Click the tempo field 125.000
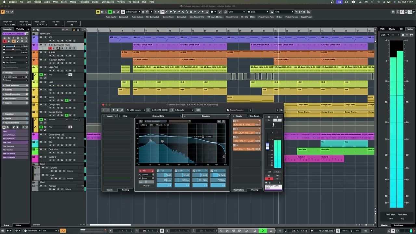Image resolution: width=416 pixels, height=234 pixels. coord(345,231)
